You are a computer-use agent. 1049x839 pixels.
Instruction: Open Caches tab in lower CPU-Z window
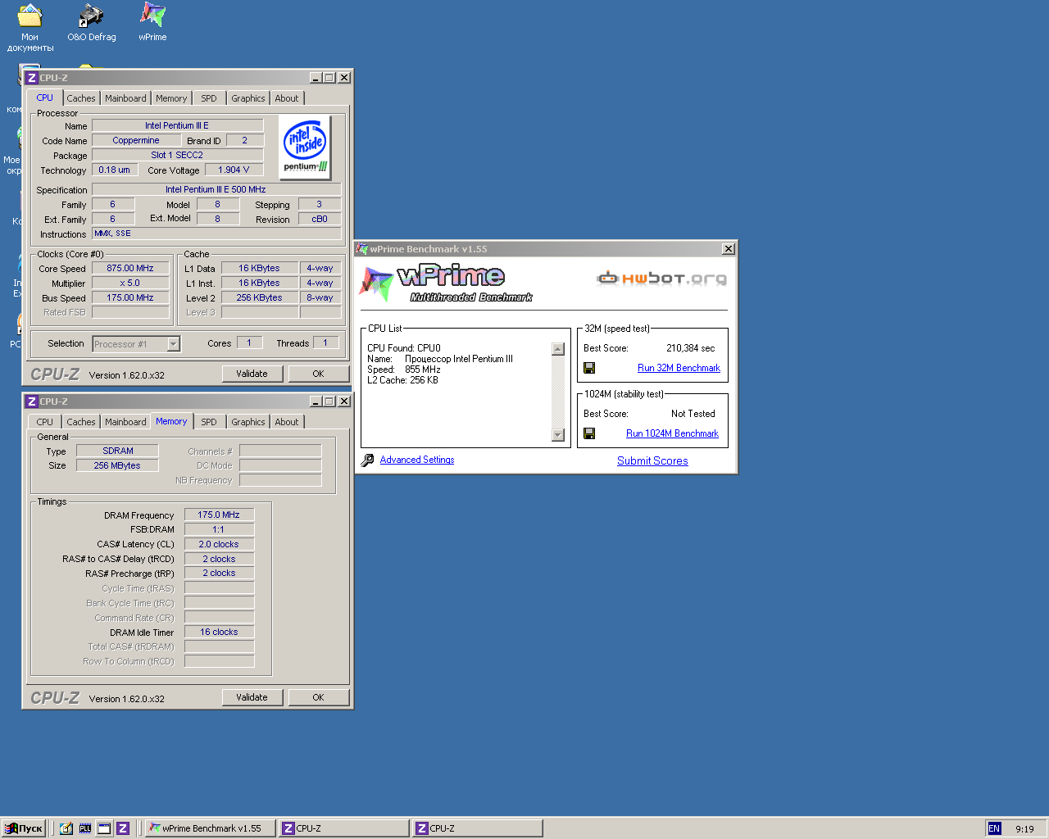pyautogui.click(x=81, y=422)
